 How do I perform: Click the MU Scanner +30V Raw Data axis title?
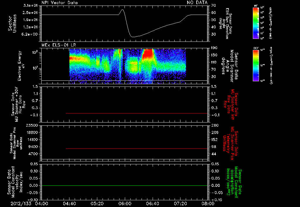coord(18,104)
